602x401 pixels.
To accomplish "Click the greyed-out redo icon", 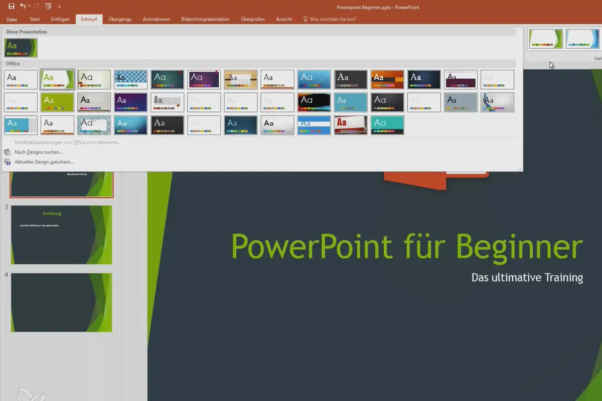I will tap(37, 7).
